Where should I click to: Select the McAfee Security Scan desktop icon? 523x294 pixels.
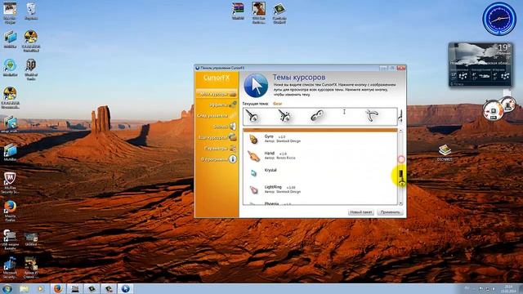pos(10,183)
